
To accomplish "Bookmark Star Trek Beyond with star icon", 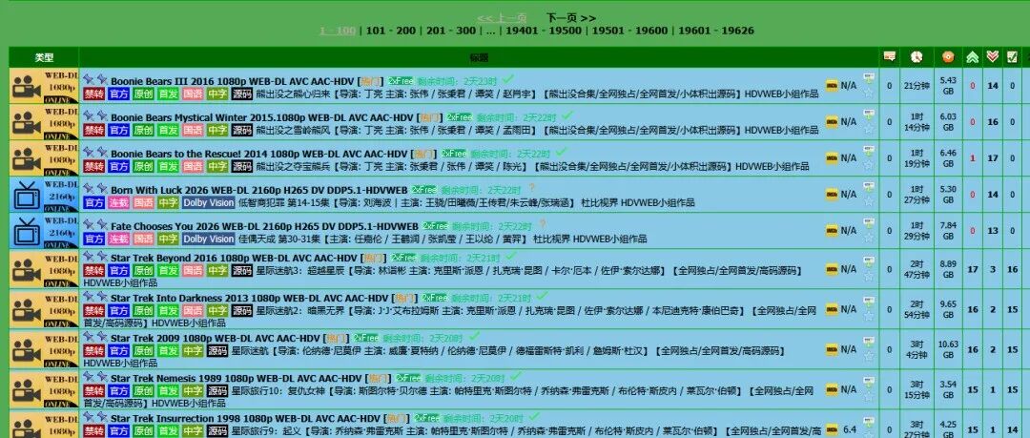I will pos(869,276).
